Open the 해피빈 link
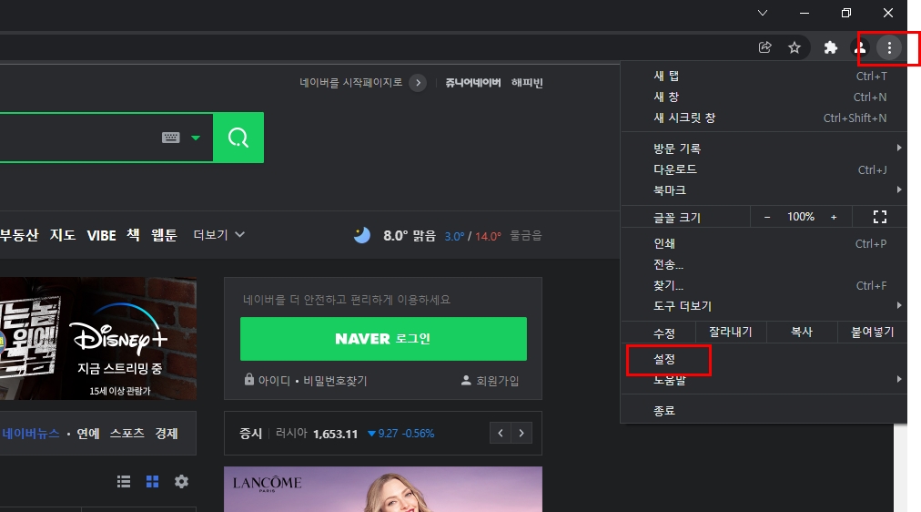 527,83
